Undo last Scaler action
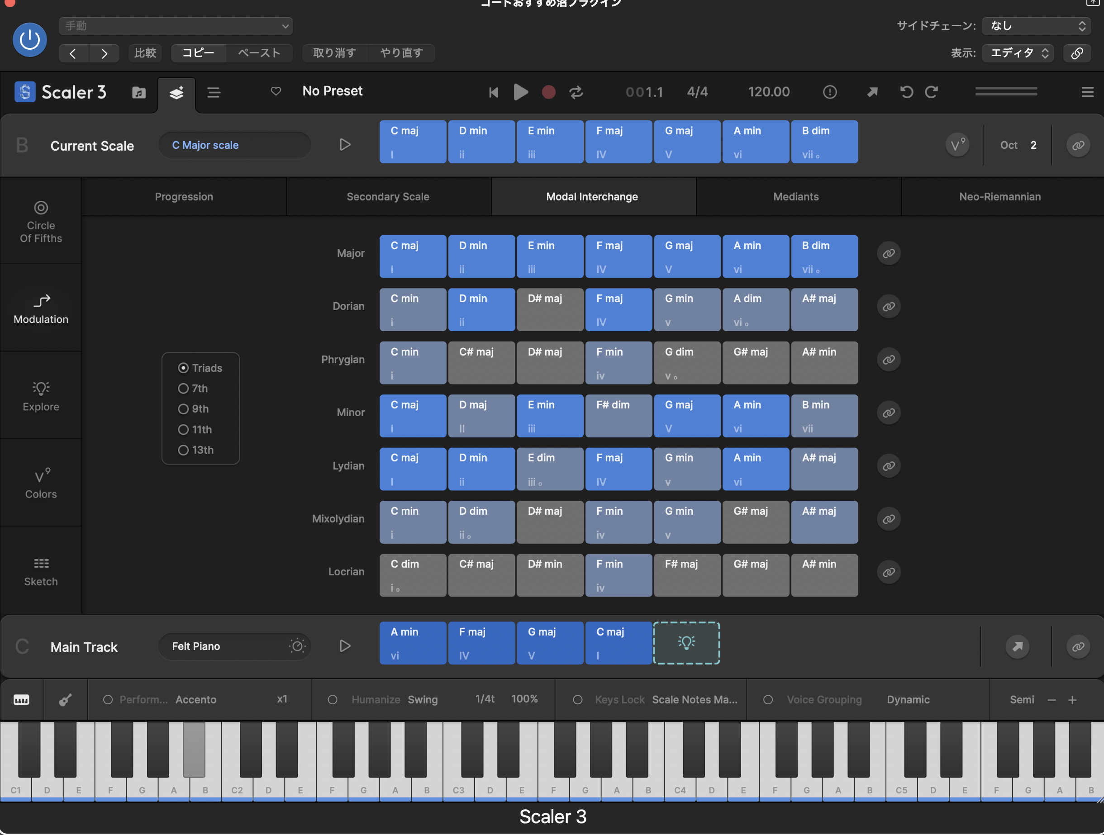This screenshot has height=835, width=1104. click(x=906, y=92)
